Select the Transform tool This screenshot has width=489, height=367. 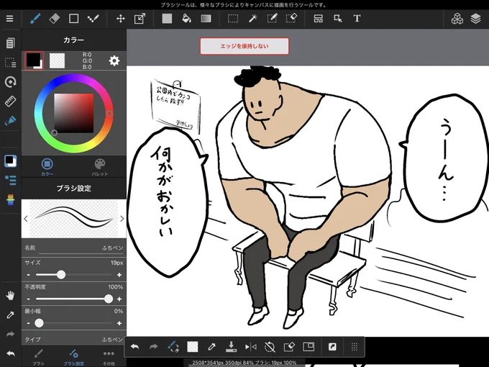point(140,19)
